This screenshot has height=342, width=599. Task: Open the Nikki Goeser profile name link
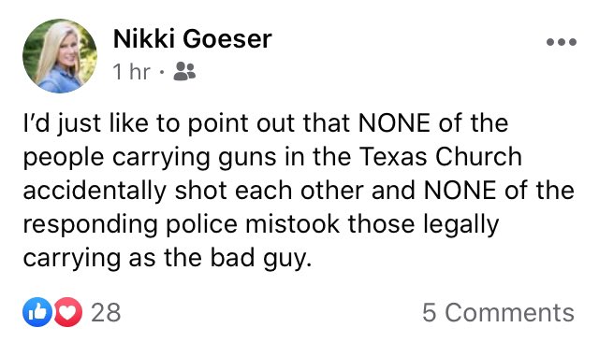click(192, 39)
